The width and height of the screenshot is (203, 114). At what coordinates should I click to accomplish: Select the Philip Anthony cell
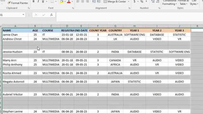click(x=15, y=65)
